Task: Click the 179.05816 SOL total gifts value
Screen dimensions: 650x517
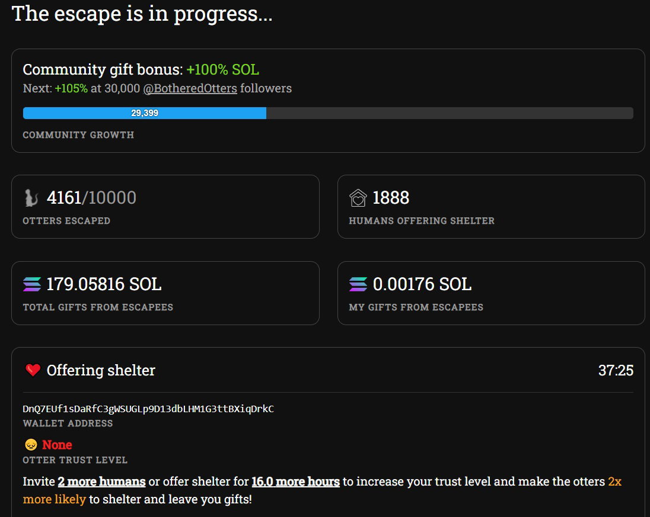Action: [x=104, y=284]
